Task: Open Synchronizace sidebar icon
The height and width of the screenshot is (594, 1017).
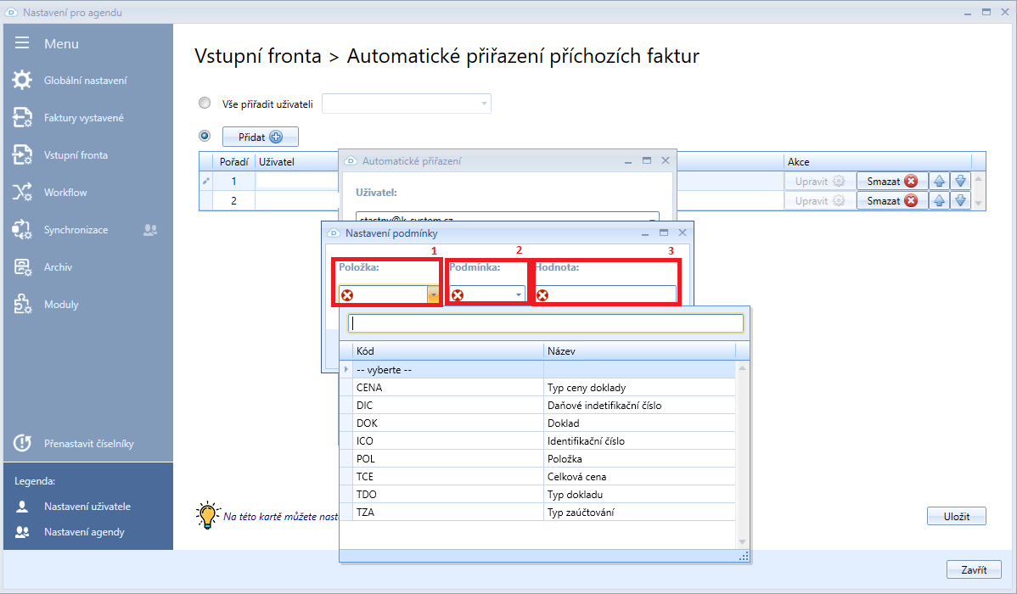Action: (x=22, y=230)
